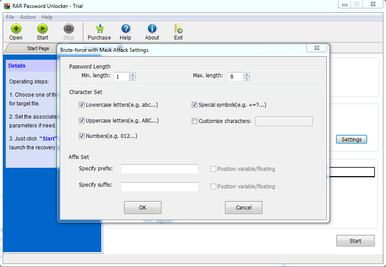The width and height of the screenshot is (386, 267).
Task: Click the Stop toolbar icon
Action: tap(69, 29)
